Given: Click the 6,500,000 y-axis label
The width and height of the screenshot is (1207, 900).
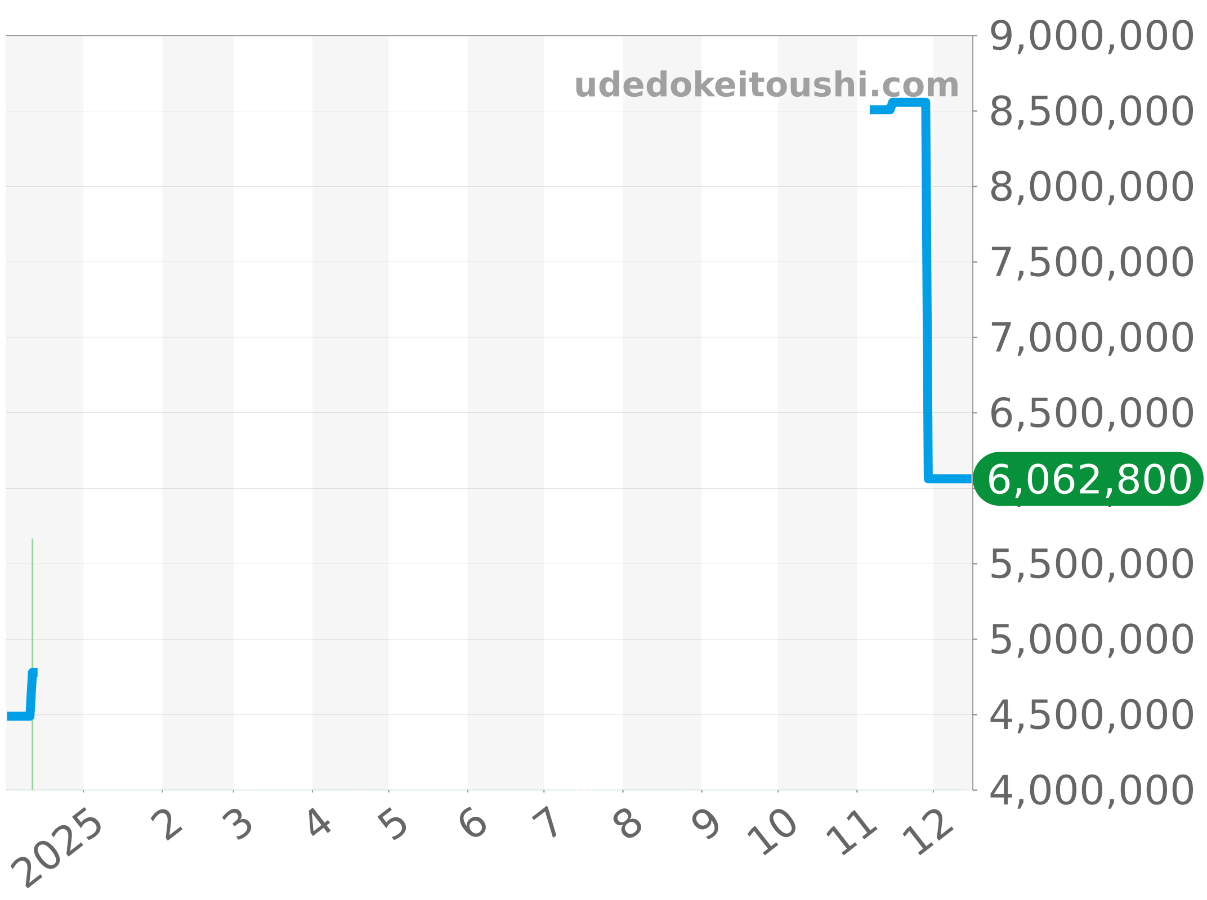Looking at the screenshot, I should (x=1091, y=413).
